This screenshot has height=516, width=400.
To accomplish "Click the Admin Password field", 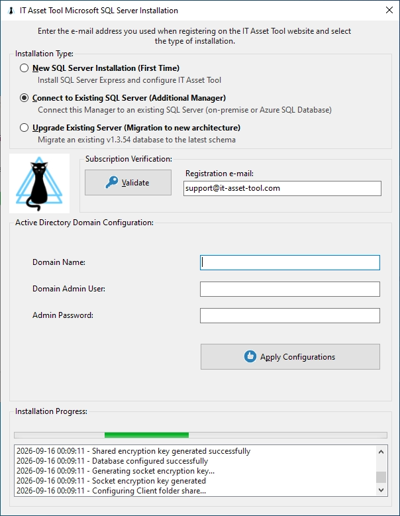I will pyautogui.click(x=290, y=315).
